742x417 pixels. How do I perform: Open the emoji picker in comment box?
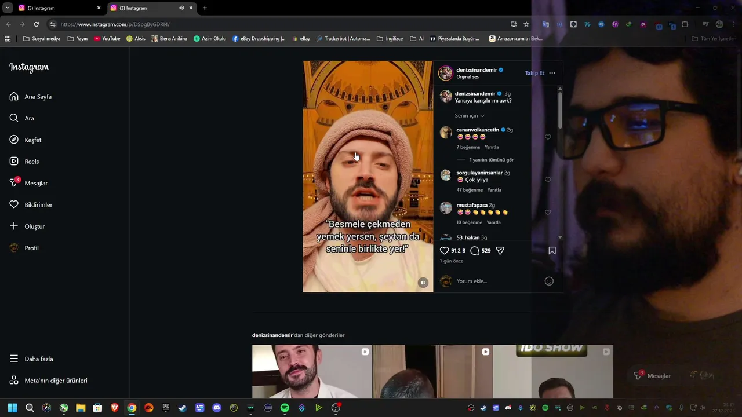click(x=549, y=281)
